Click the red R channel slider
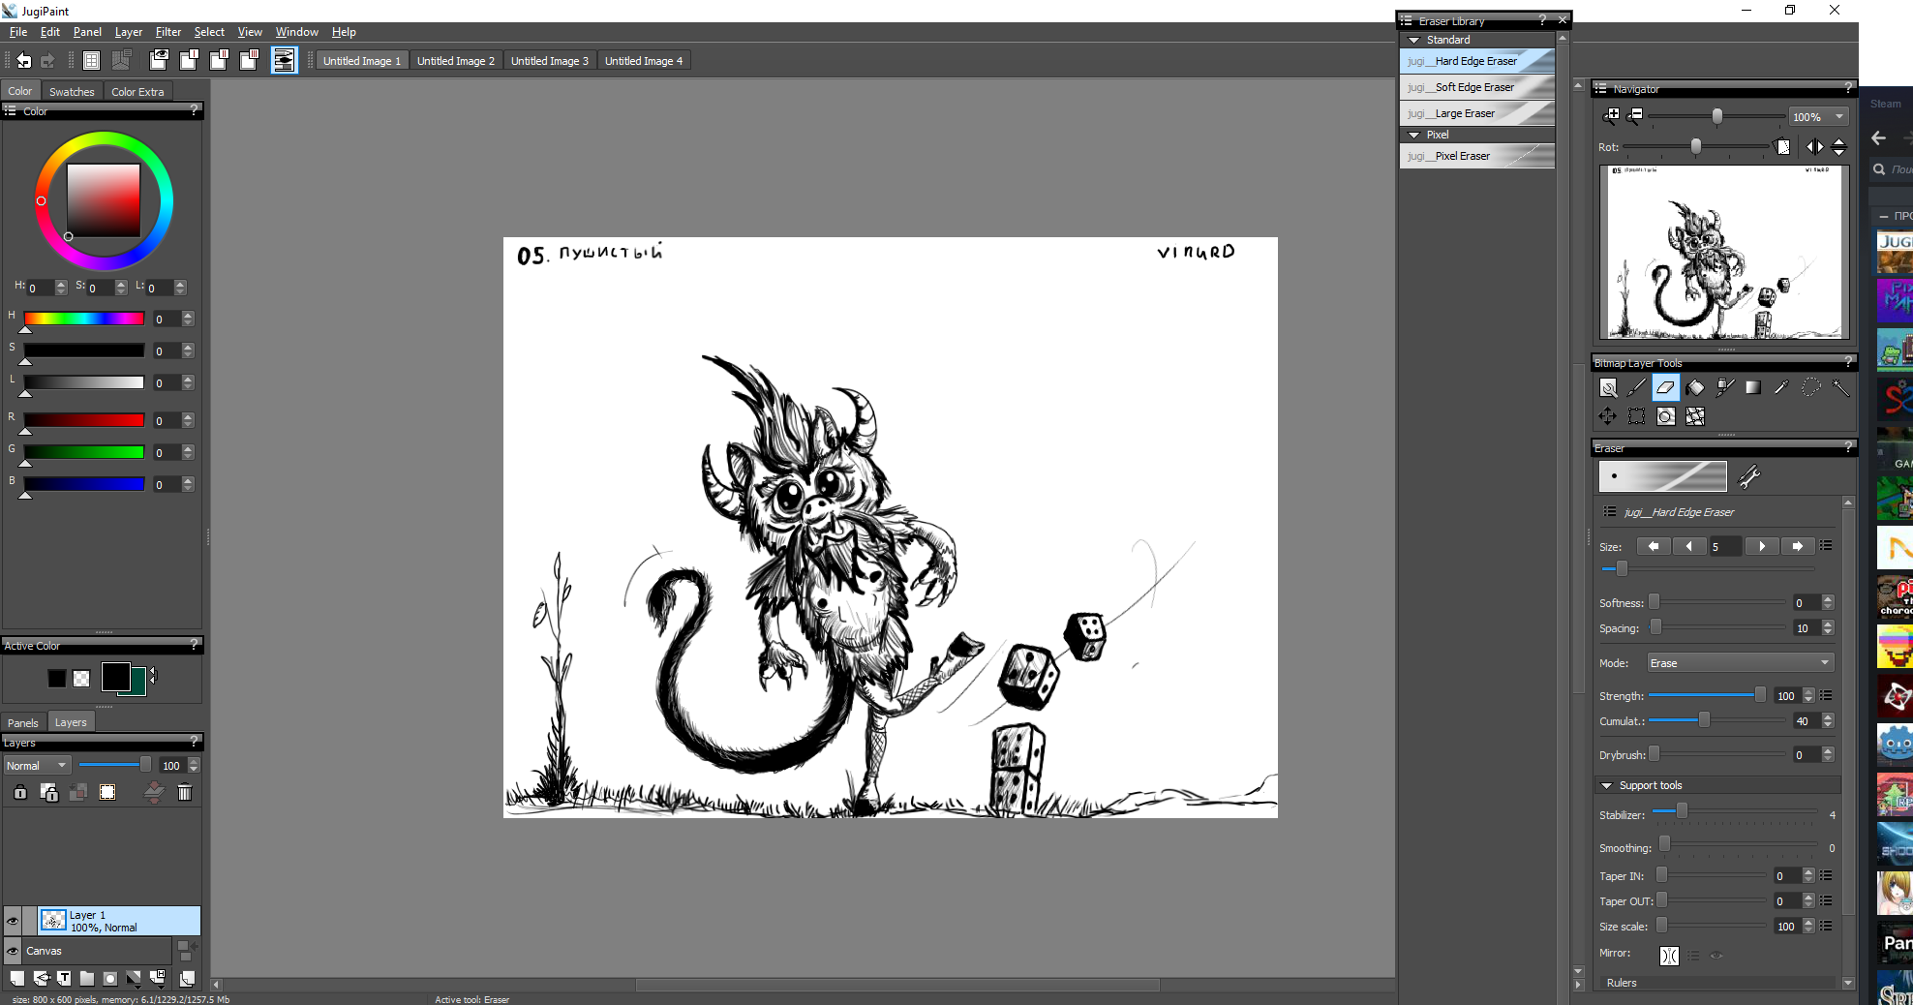 pos(84,420)
